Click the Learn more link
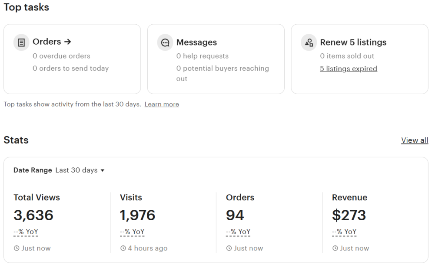Screen dimensions: 445x264 tap(162, 104)
